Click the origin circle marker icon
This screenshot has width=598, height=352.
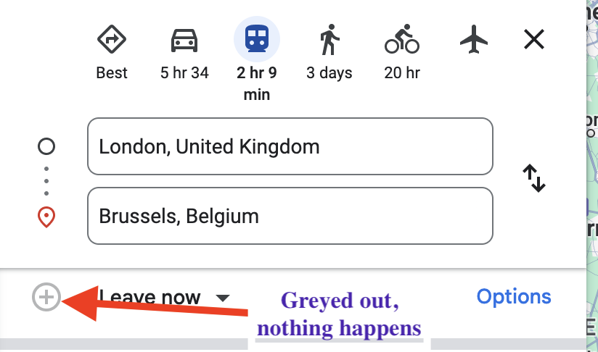pos(46,147)
